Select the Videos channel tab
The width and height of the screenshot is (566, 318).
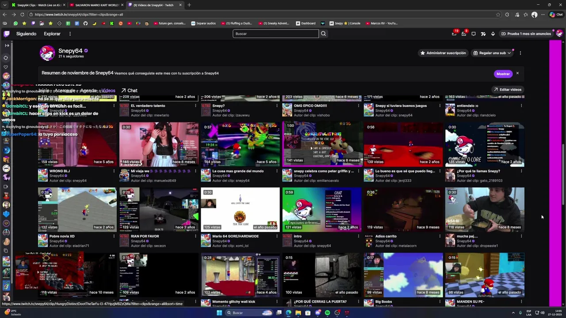tap(108, 91)
